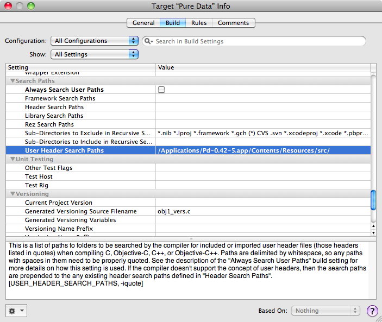Click the window resize grip

point(378,319)
